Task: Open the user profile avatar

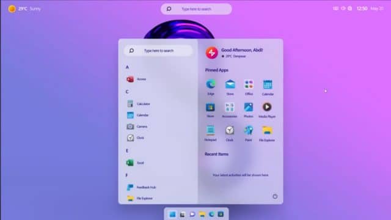Action: 212,53
